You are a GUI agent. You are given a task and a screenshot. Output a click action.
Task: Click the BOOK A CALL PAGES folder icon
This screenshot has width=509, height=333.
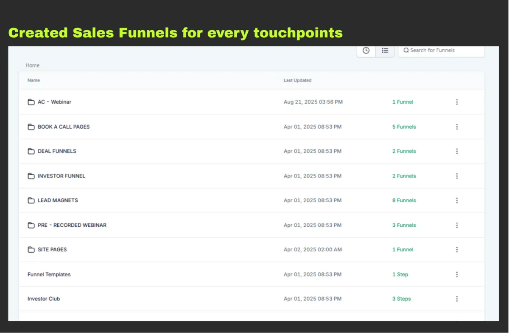31,127
